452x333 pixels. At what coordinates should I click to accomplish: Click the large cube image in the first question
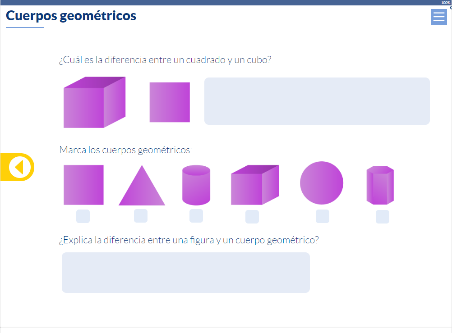[x=94, y=103]
